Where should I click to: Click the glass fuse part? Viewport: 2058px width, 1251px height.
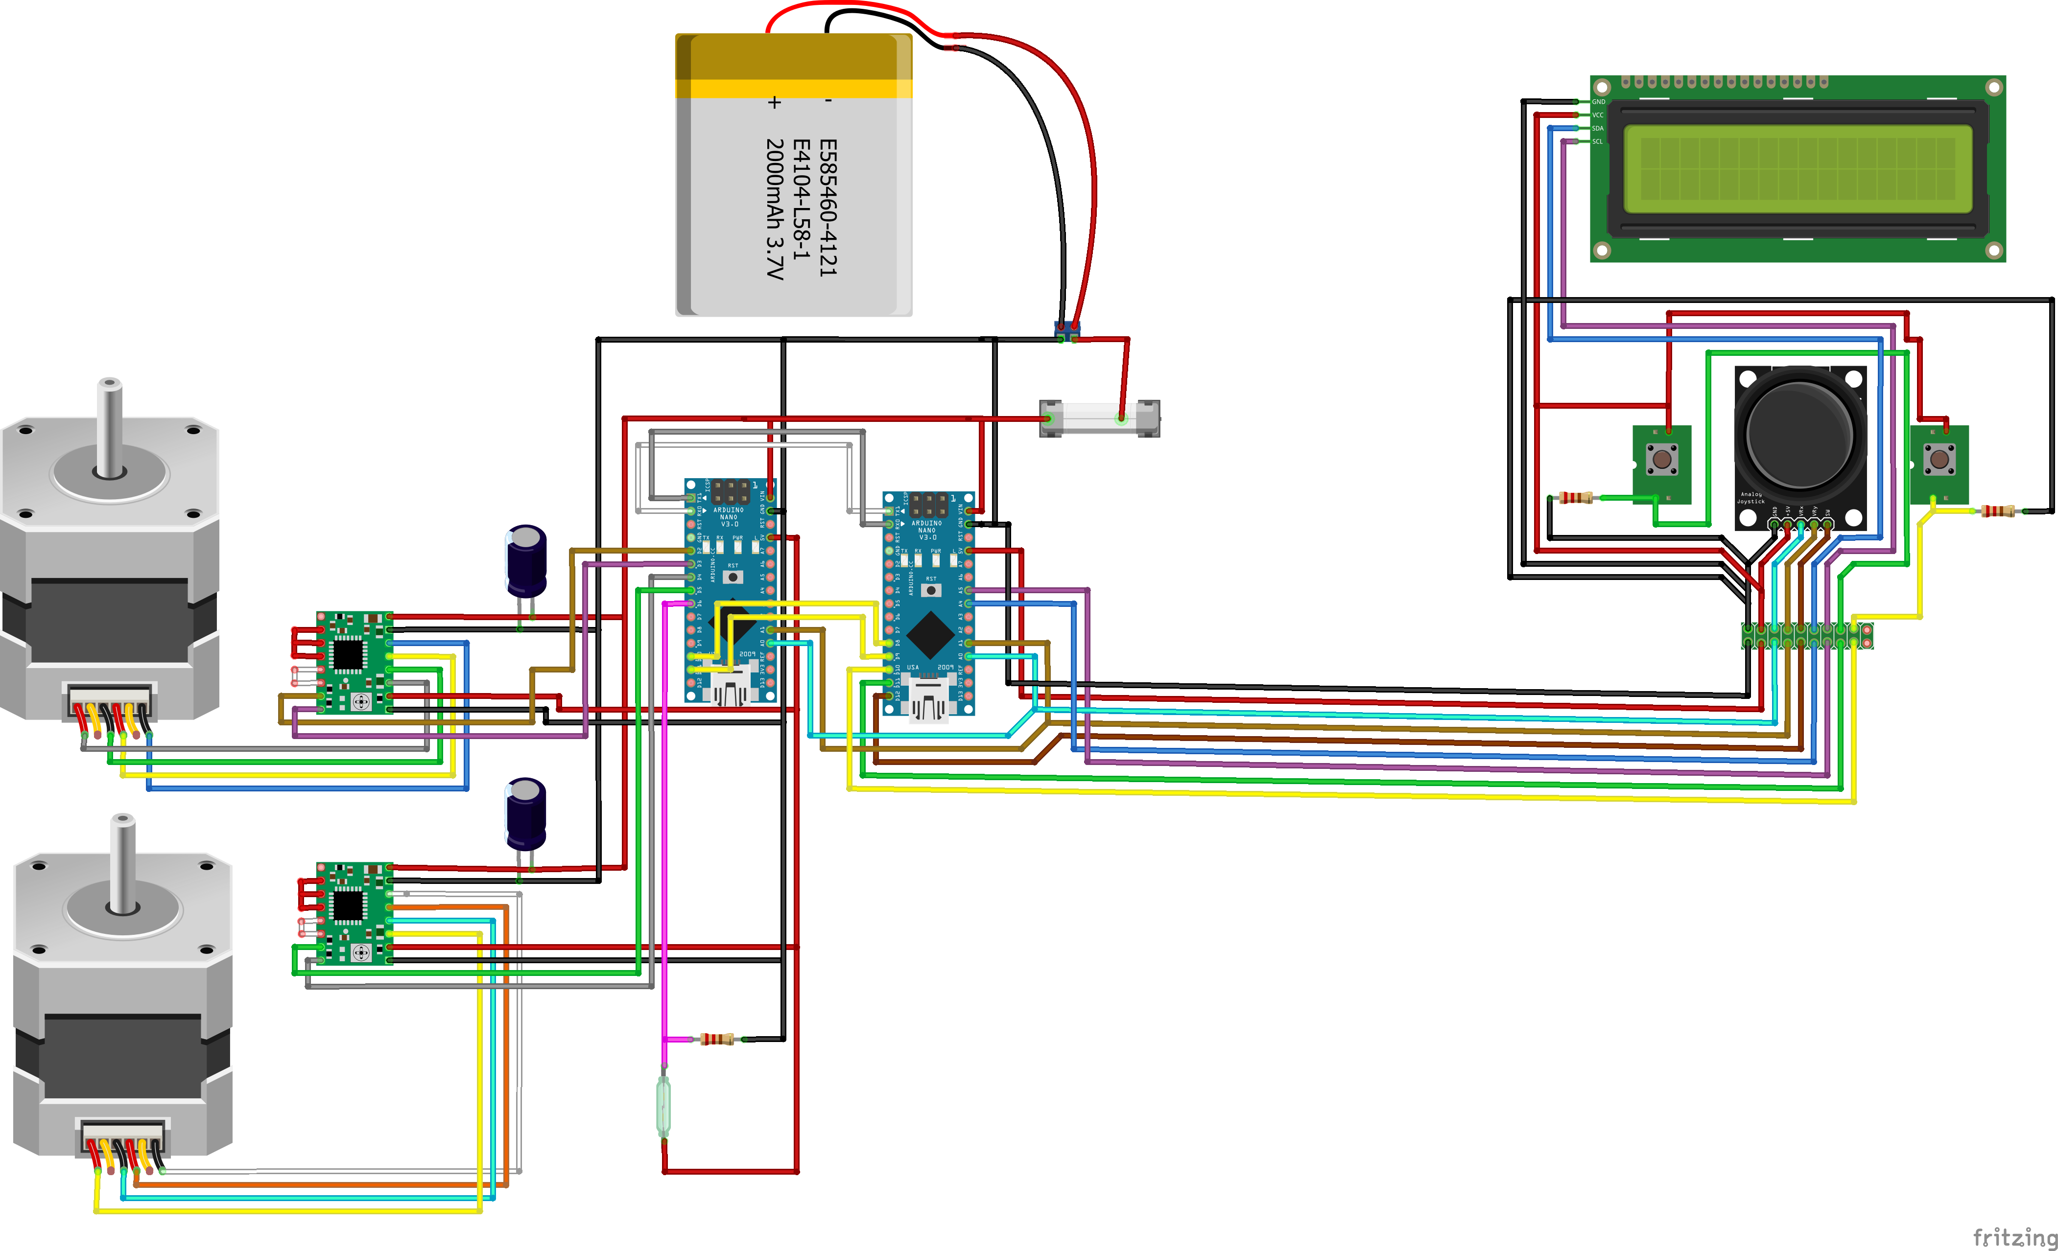[1099, 418]
